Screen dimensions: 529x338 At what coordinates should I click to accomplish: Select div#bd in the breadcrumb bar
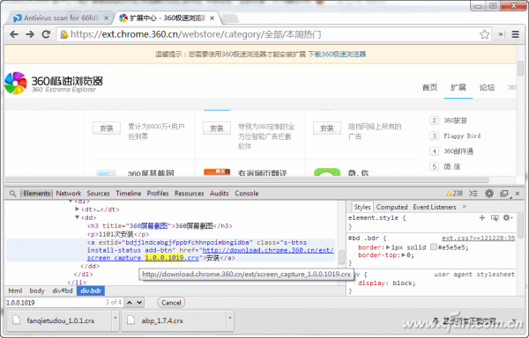(63, 290)
